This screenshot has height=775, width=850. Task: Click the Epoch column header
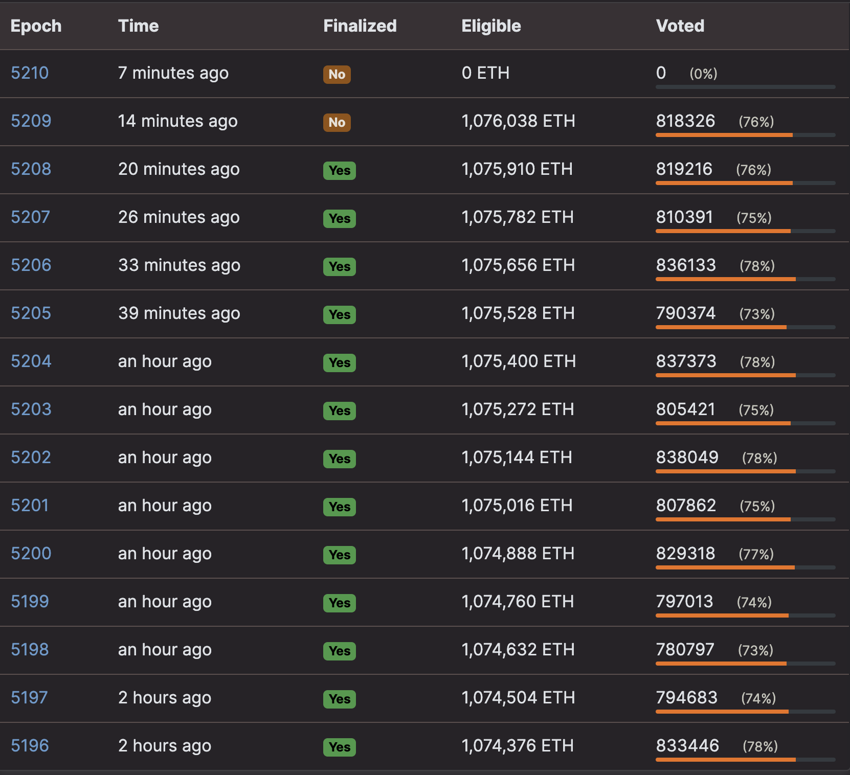tap(36, 26)
